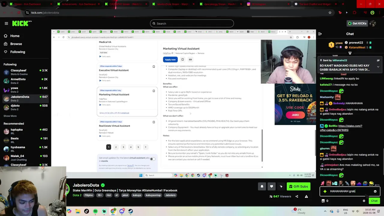Bookmark the current page with the star icon
Viewport: 384px width, 216px height.
coord(330,13)
